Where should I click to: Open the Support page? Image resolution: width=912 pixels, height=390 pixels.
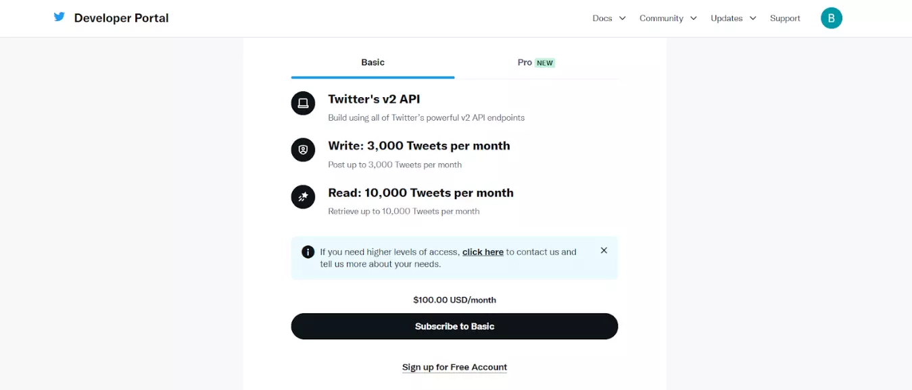785,18
